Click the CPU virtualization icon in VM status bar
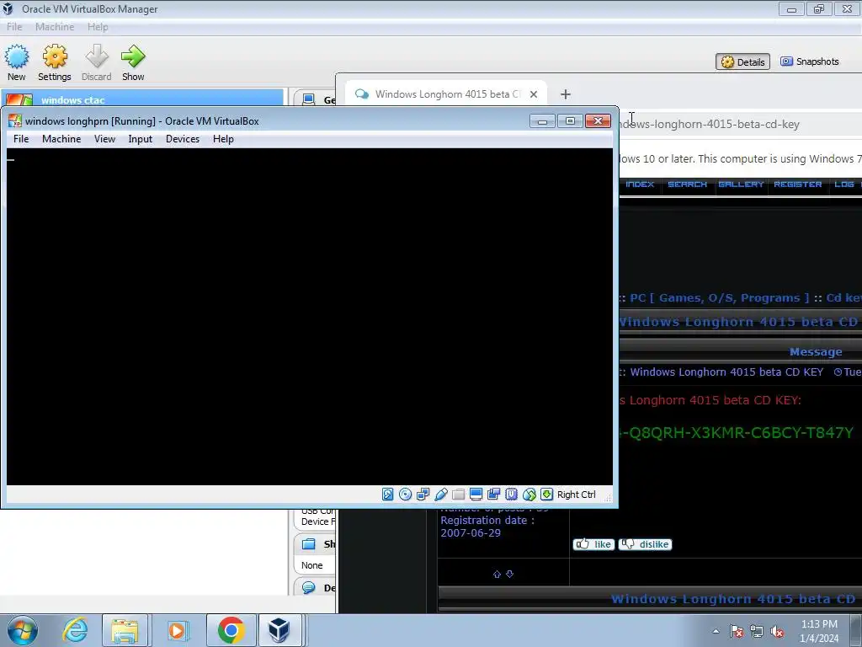862x647 pixels. tap(511, 494)
